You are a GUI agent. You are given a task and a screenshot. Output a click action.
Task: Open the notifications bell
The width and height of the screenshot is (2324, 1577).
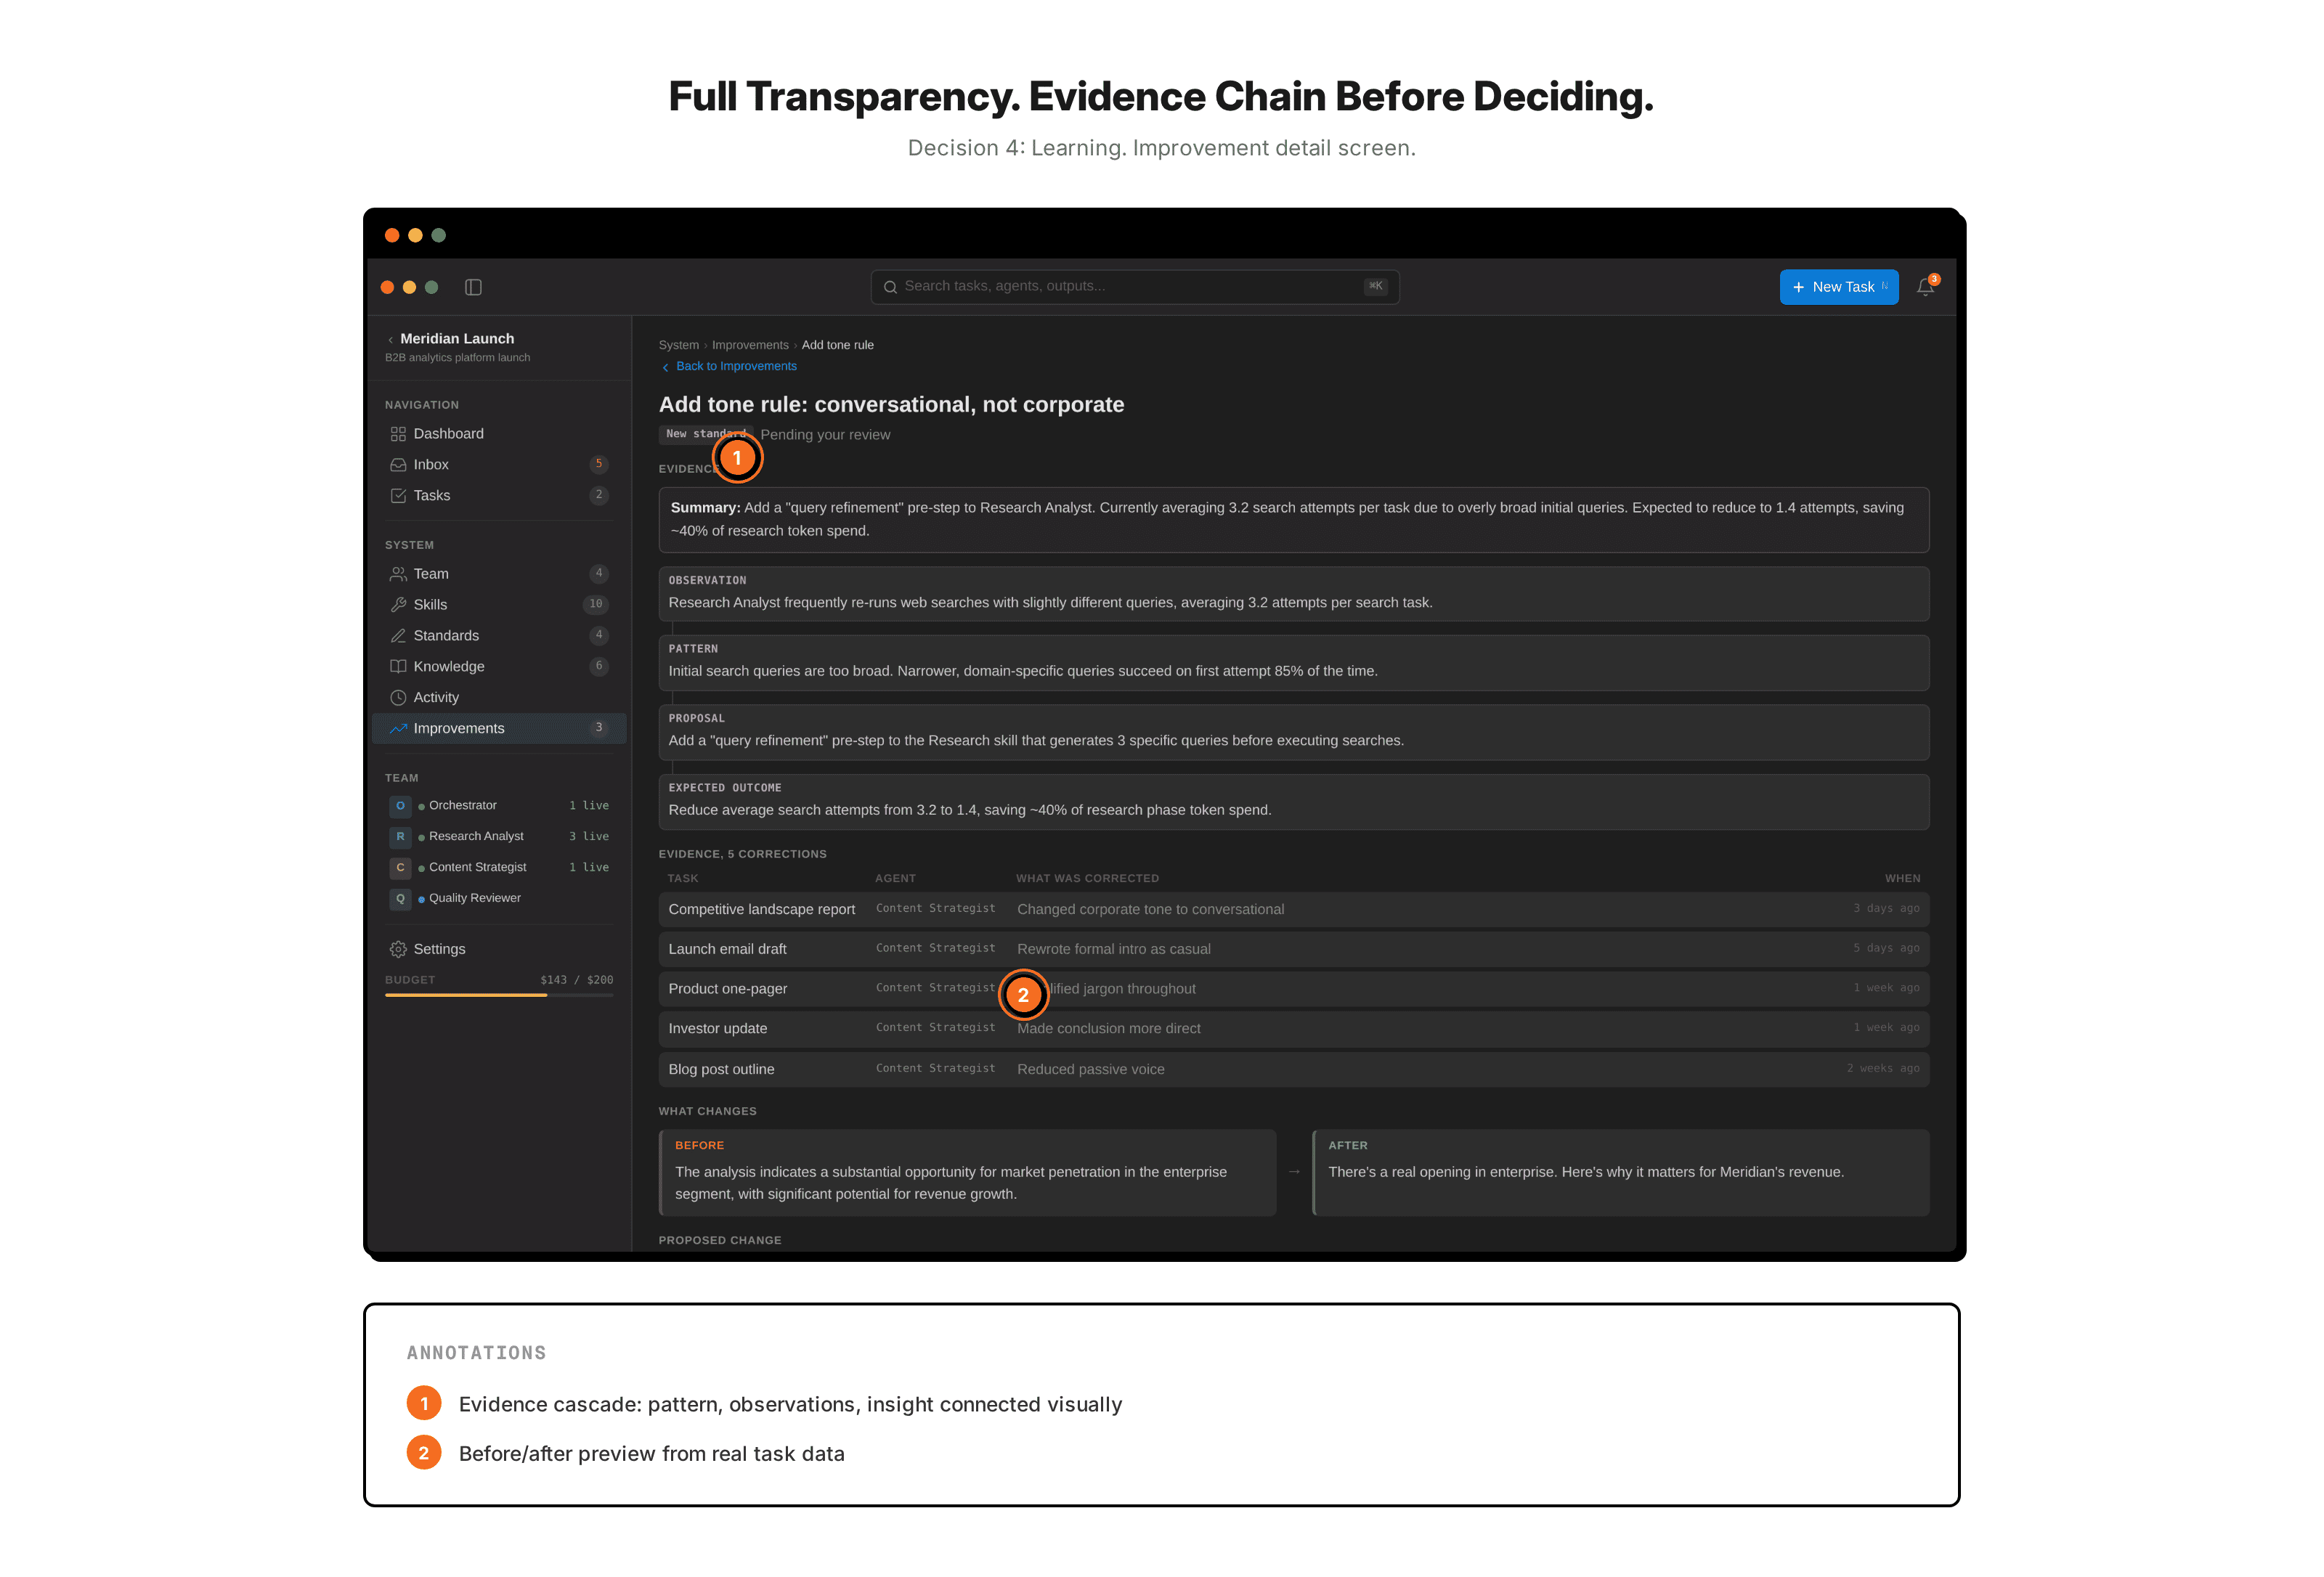[x=1925, y=287]
